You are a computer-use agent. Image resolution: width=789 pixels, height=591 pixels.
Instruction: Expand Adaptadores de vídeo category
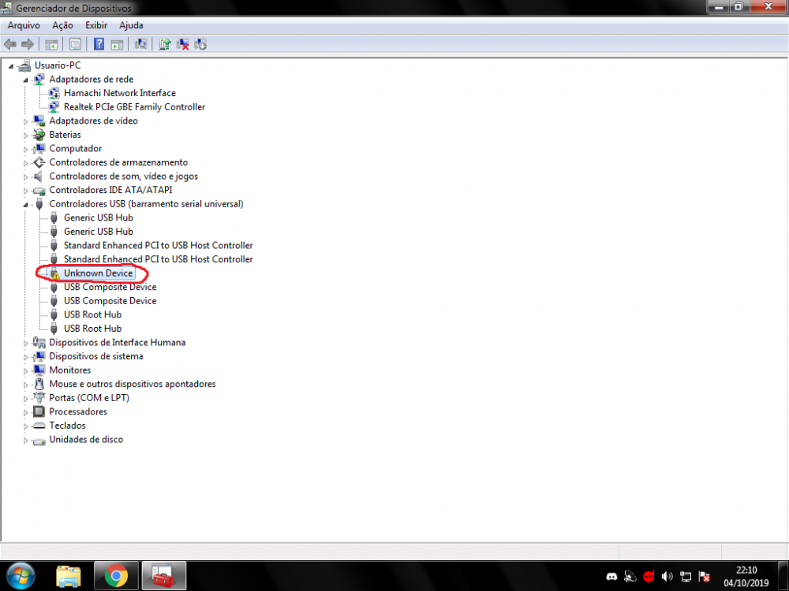26,121
